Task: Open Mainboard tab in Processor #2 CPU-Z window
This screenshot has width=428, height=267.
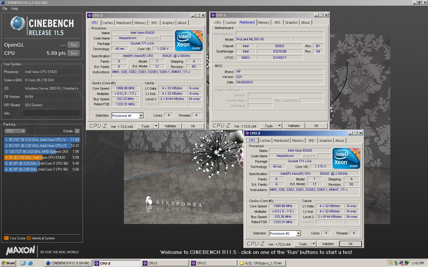Action: point(281,141)
